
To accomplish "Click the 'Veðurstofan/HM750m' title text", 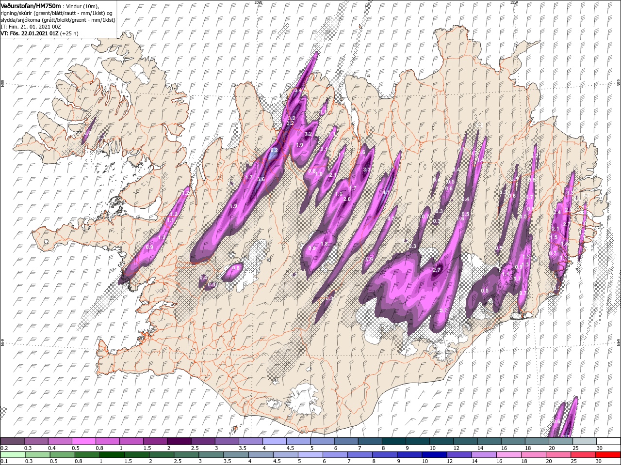I will click(x=31, y=6).
